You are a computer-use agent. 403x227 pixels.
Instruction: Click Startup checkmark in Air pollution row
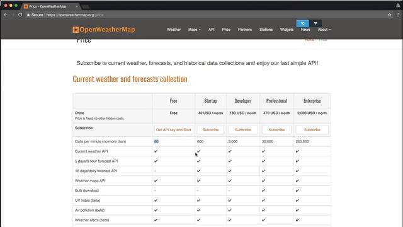199,210
